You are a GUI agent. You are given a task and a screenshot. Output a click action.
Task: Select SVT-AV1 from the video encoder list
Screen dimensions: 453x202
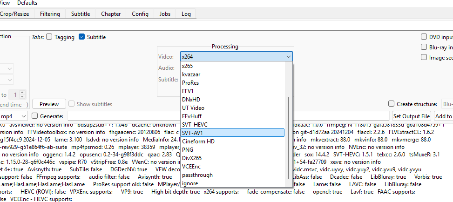pyautogui.click(x=232, y=133)
